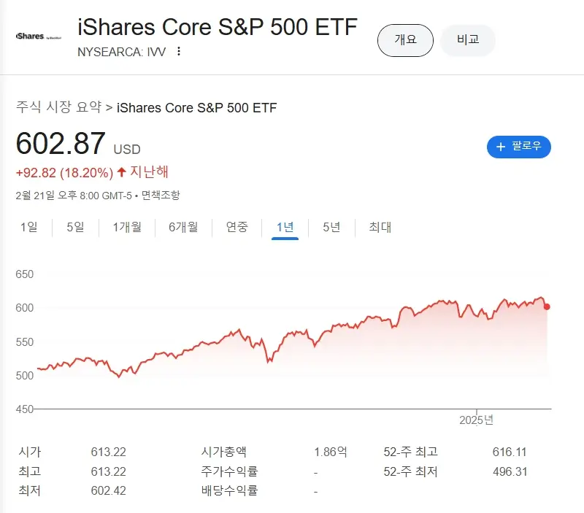Switch to the 개요 tab
This screenshot has height=513, width=584.
click(405, 40)
